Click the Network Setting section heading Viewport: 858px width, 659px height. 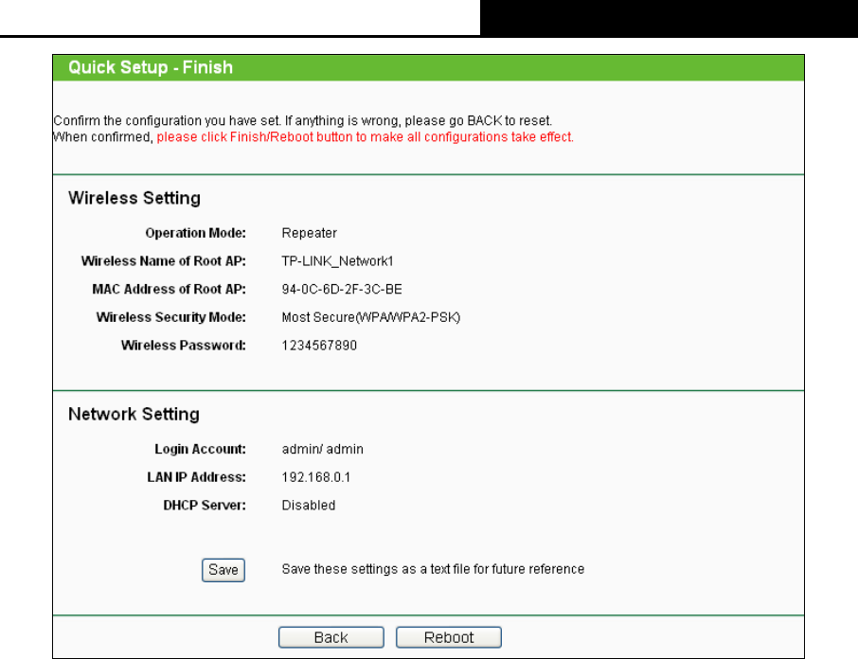[x=134, y=415]
